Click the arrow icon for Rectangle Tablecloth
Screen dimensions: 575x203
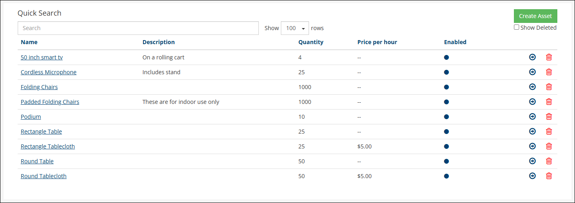[532, 146]
